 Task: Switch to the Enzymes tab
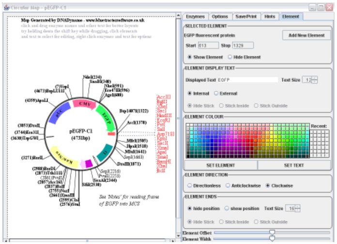pos(195,16)
